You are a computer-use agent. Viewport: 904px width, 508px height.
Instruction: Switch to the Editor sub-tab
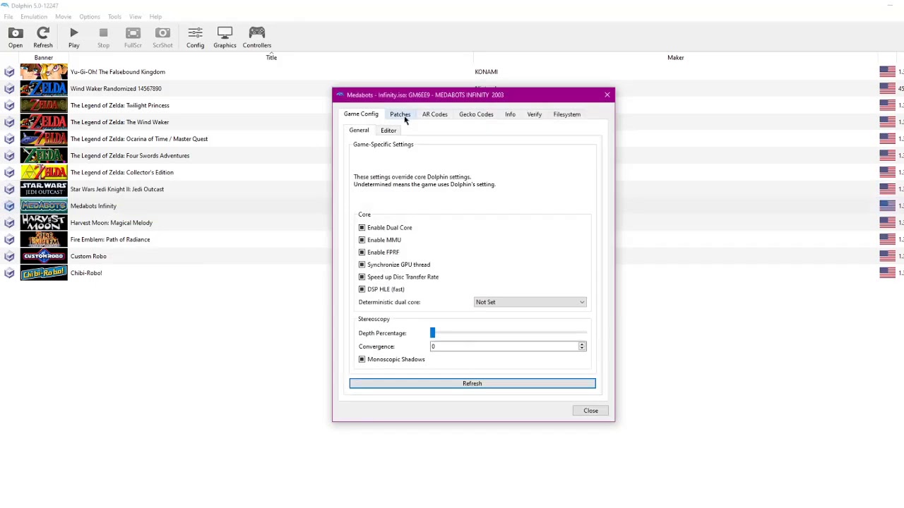point(388,131)
